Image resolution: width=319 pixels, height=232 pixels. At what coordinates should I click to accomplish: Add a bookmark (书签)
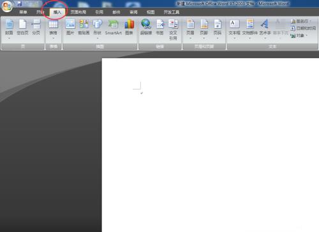(159, 27)
